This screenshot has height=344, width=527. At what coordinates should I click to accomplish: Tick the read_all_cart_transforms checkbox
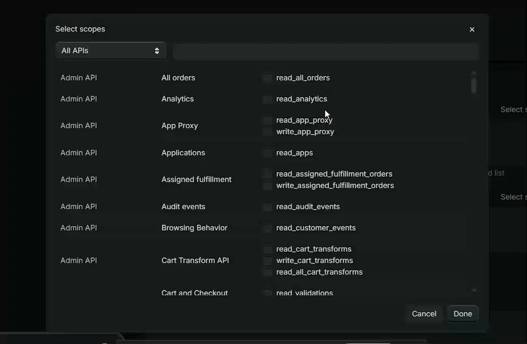click(x=268, y=272)
